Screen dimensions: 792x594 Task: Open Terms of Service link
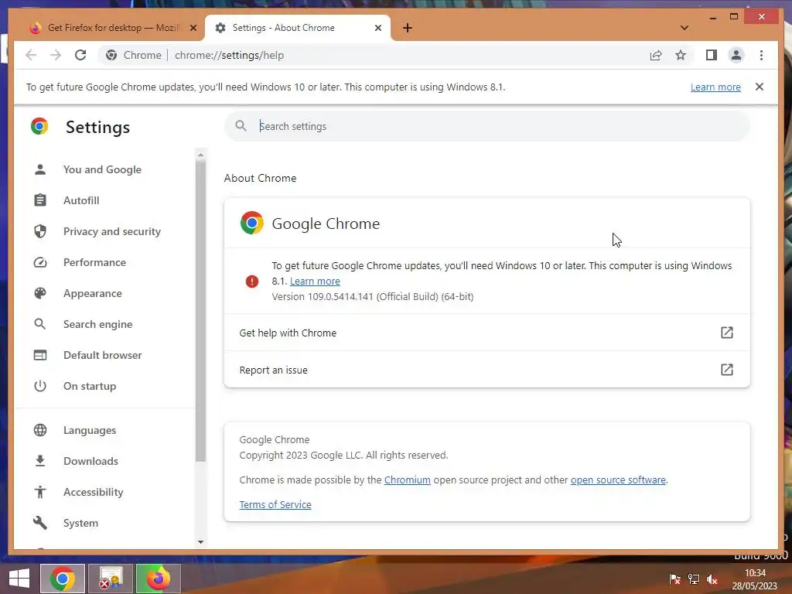click(x=275, y=504)
